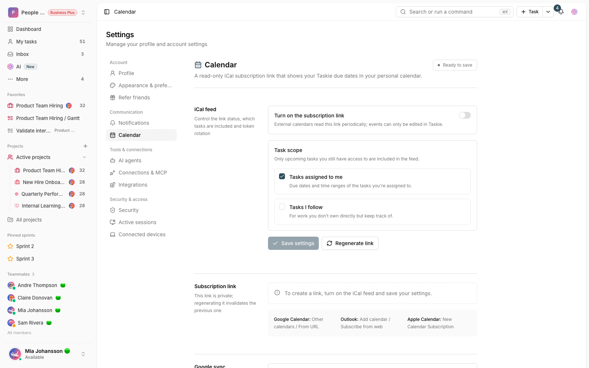Screen dimensions: 589x368
Task: Open My tasks in the sidebar
Action: tap(47, 42)
